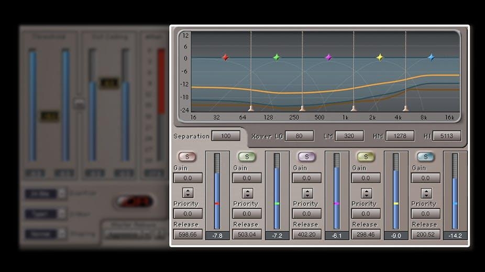Pick the yellow band marker on the graph
This screenshot has width=485, height=272.
click(380, 57)
